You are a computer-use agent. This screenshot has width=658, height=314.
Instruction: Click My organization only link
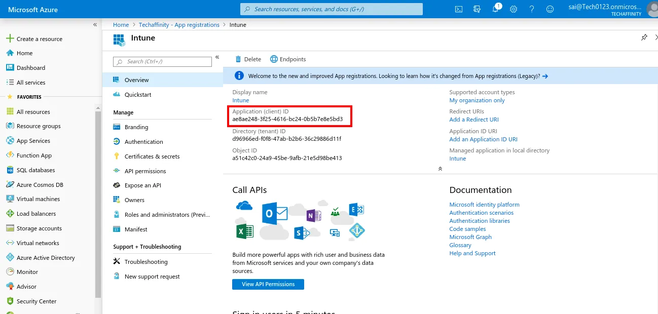point(477,100)
